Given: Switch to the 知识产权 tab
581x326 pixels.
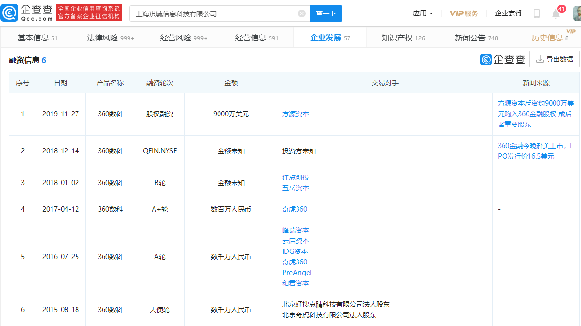Looking at the screenshot, I should coord(403,38).
